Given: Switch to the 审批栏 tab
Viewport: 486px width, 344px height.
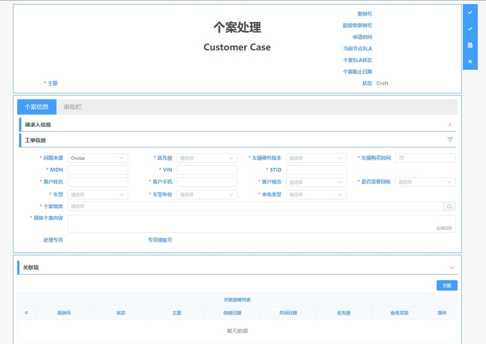Looking at the screenshot, I should tap(73, 107).
